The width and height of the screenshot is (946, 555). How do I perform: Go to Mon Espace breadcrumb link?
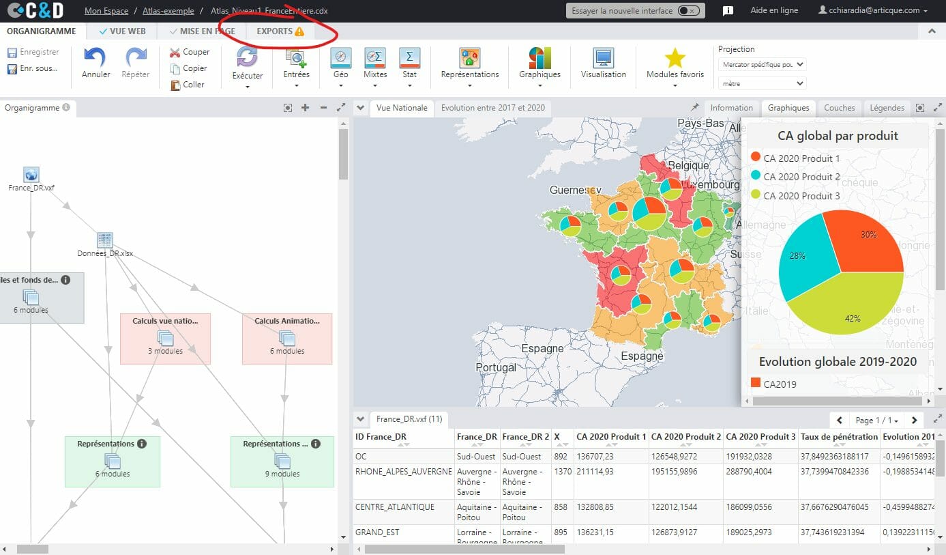point(106,11)
